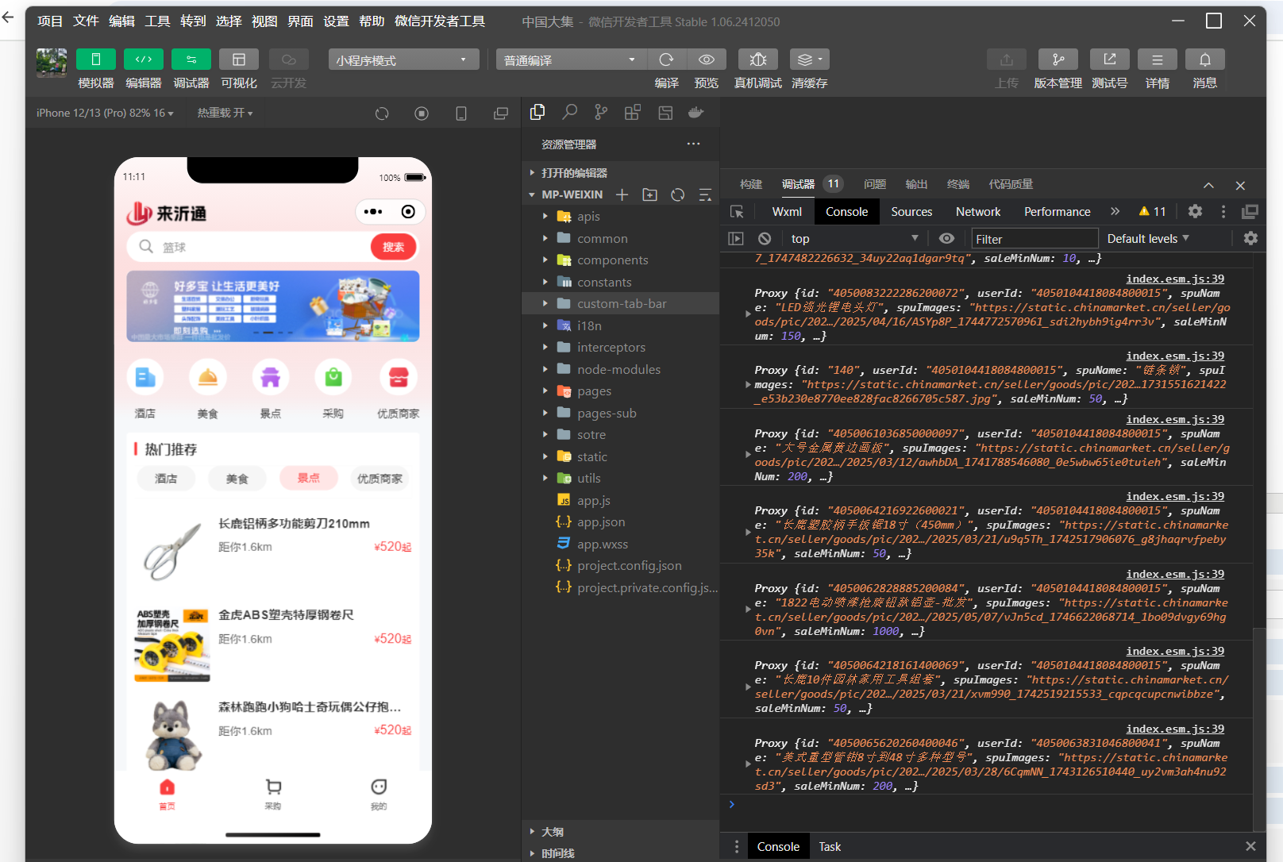Click the index.esm.js:39 link above the LED entry
1283x862 pixels.
tap(1175, 279)
